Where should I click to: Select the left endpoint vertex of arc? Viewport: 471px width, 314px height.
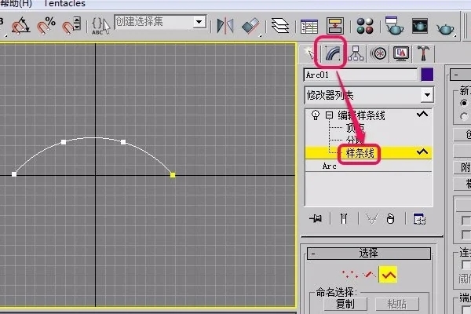pyautogui.click(x=14, y=174)
